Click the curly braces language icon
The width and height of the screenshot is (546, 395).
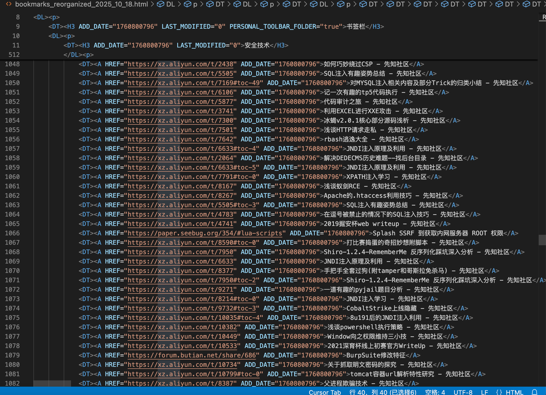(x=499, y=392)
